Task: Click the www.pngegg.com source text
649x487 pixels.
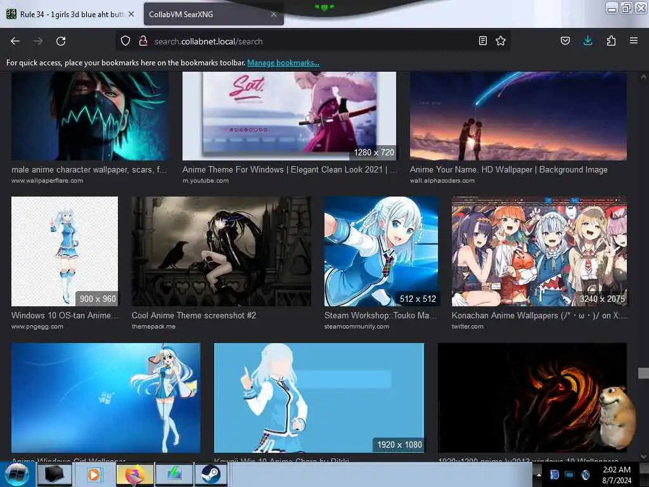Action: coord(37,327)
